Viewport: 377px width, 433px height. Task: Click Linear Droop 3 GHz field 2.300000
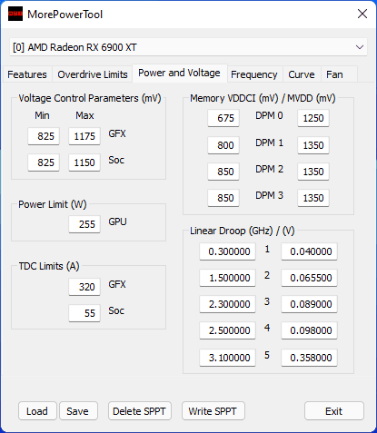point(227,304)
